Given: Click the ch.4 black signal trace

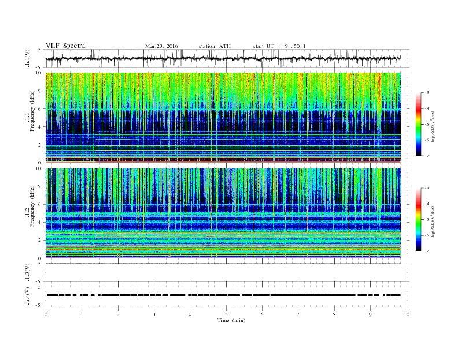Looking at the screenshot, I should click(223, 295).
